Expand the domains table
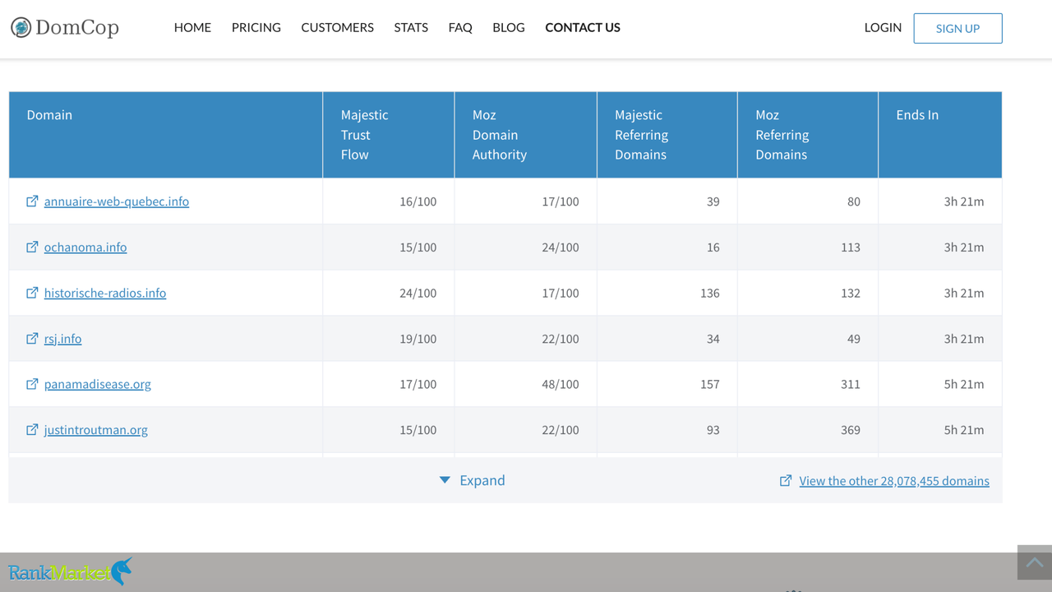Viewport: 1052px width, 592px height. coord(473,480)
